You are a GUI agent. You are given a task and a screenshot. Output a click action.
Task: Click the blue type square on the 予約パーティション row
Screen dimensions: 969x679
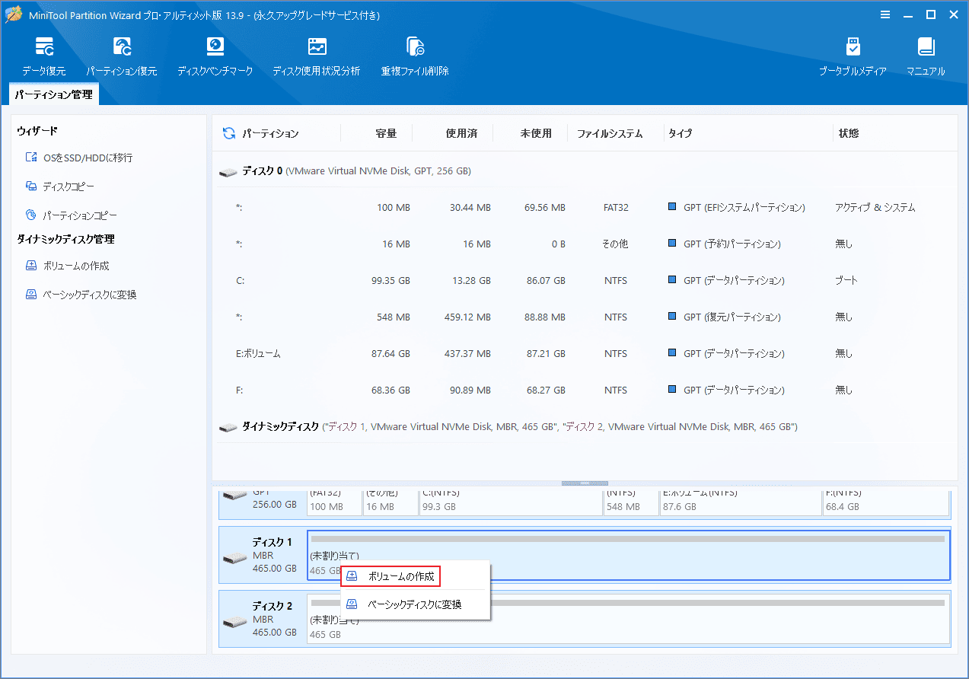click(672, 244)
